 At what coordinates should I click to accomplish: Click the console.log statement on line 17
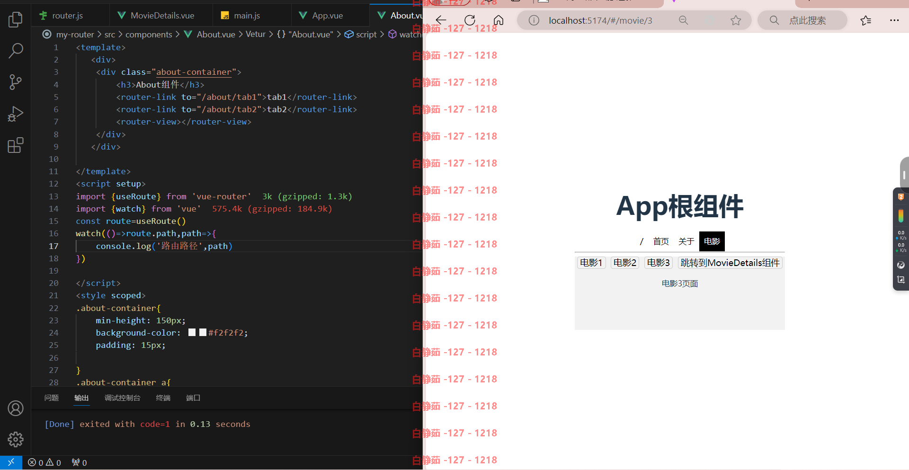pyautogui.click(x=164, y=246)
